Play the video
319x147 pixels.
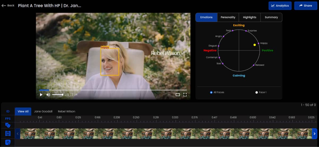click(41, 94)
